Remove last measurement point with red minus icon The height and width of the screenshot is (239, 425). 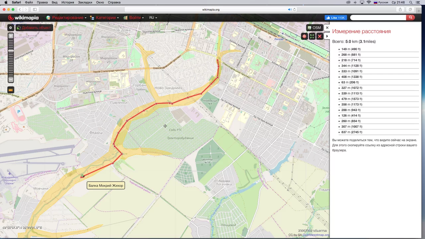(x=304, y=36)
